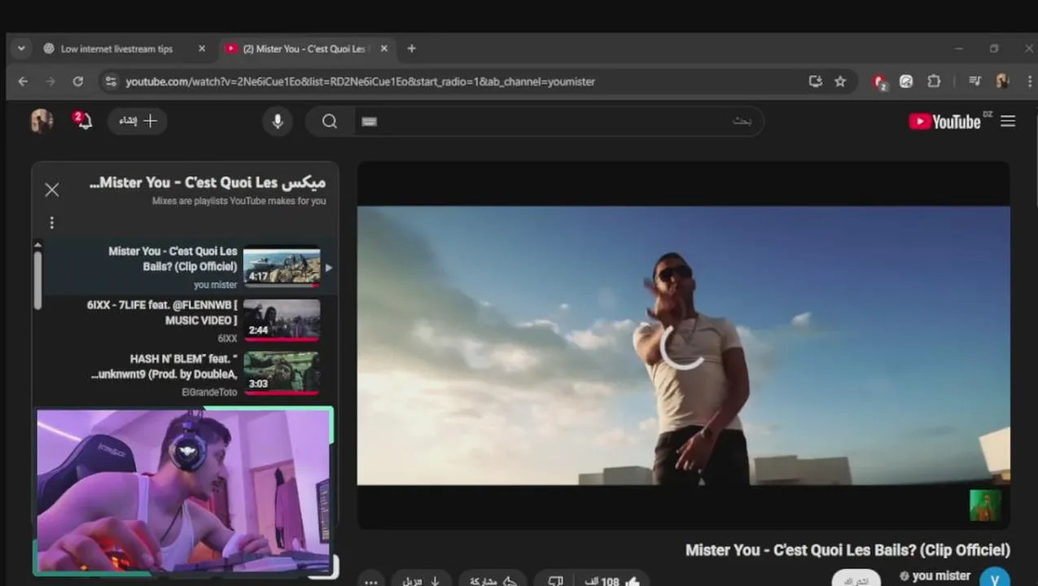1038x586 pixels.
Task: Reload the YouTube page
Action: [78, 81]
